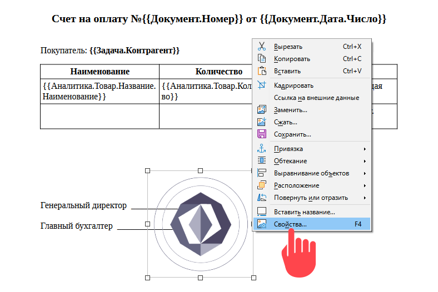Screen dimensions: 438x292
Task: Click the Compress image icon
Action: pyautogui.click(x=262, y=122)
